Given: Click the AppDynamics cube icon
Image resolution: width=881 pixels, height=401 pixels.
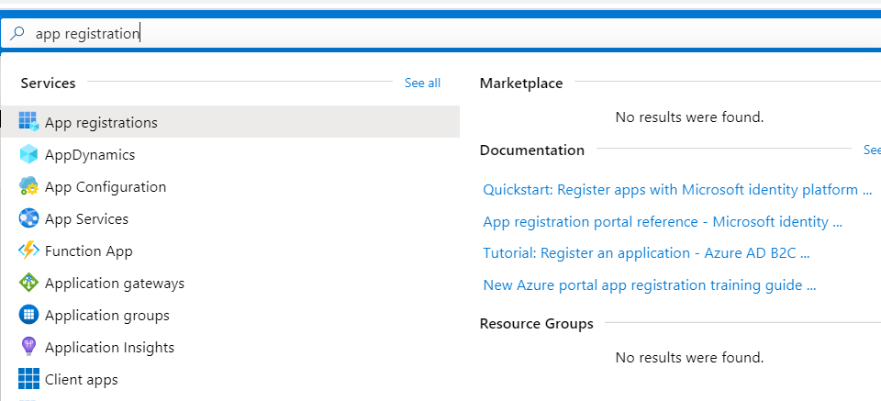Looking at the screenshot, I should click(28, 154).
